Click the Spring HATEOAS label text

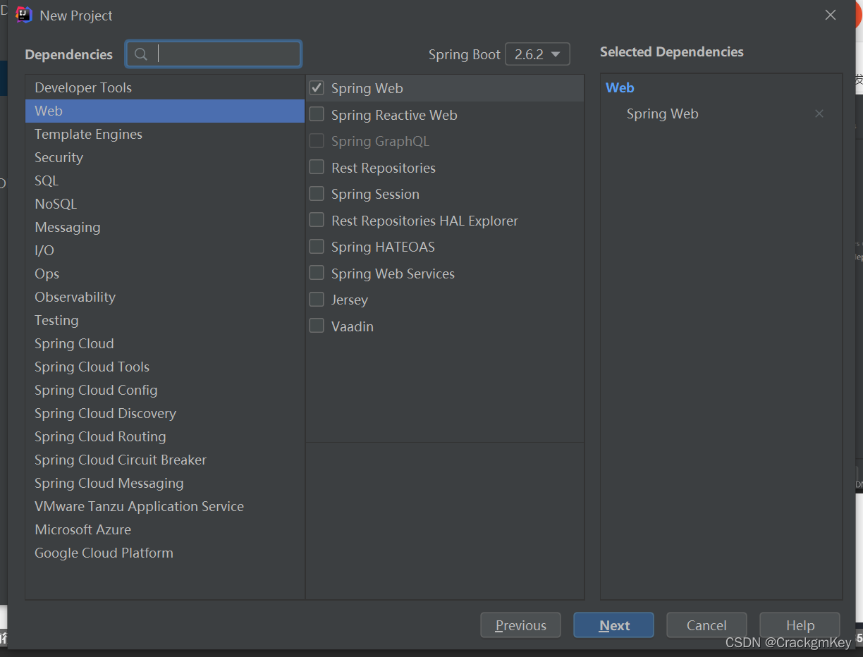(383, 247)
